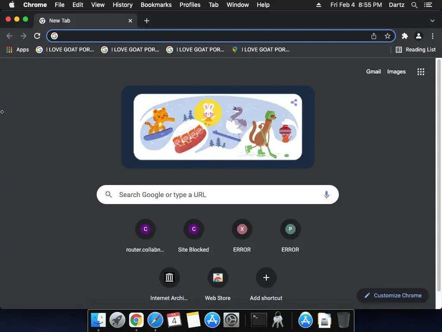Reload the current page
Viewport: 442px width, 332px height.
pyautogui.click(x=37, y=36)
